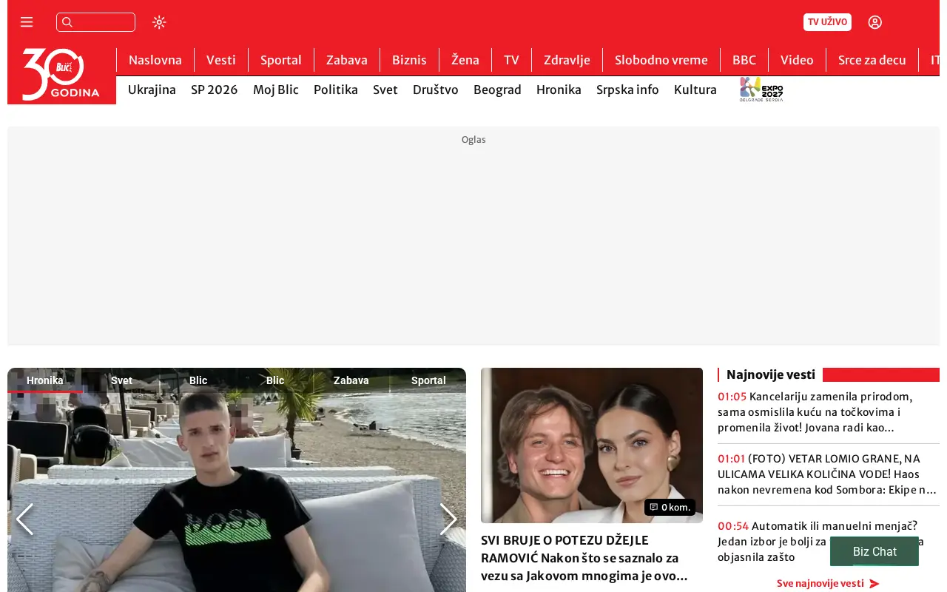This screenshot has width=947, height=592.
Task: Go to Srpska info
Action: [x=627, y=90]
